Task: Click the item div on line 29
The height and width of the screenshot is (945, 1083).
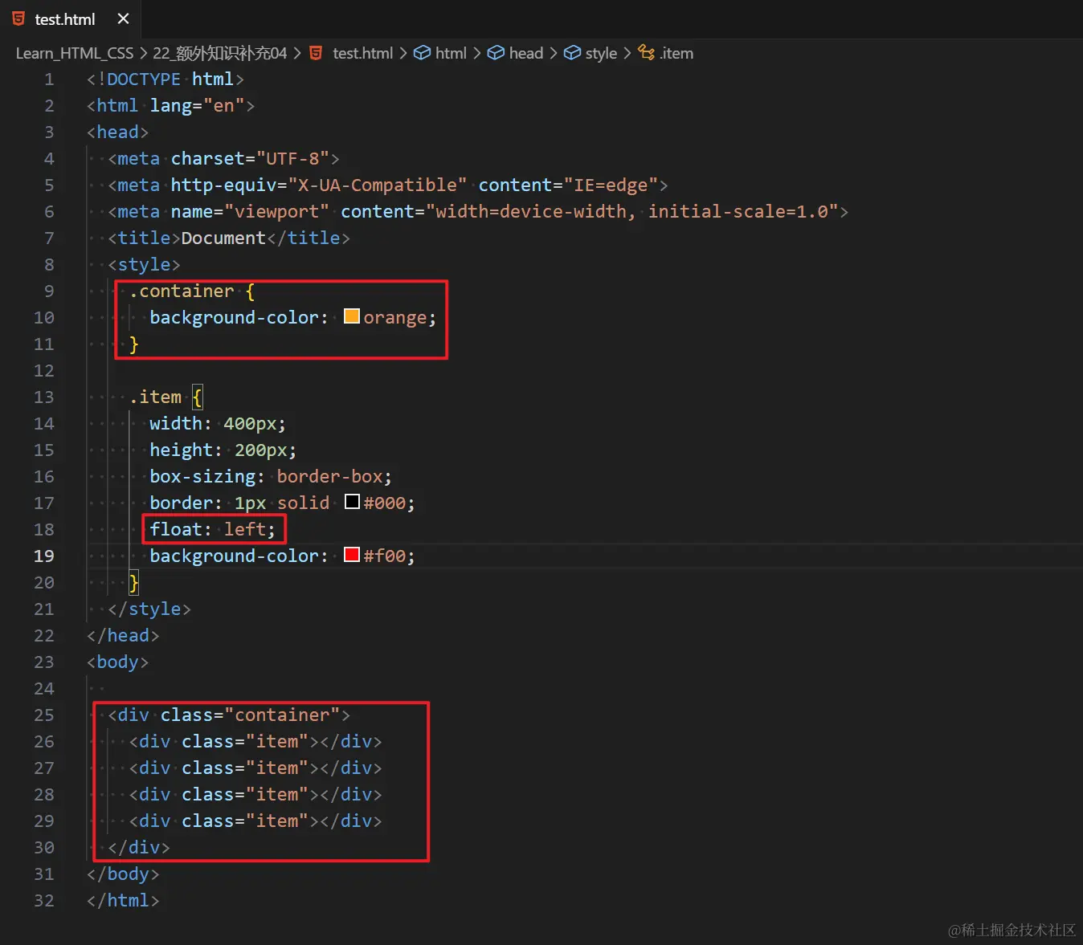Action: click(255, 821)
